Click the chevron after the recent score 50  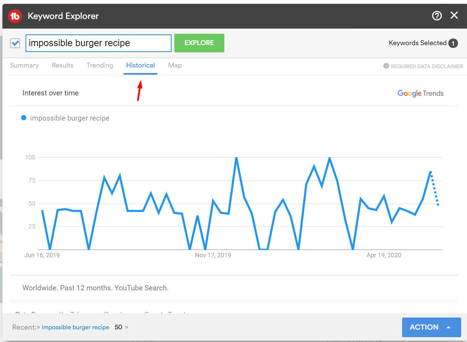tap(126, 327)
